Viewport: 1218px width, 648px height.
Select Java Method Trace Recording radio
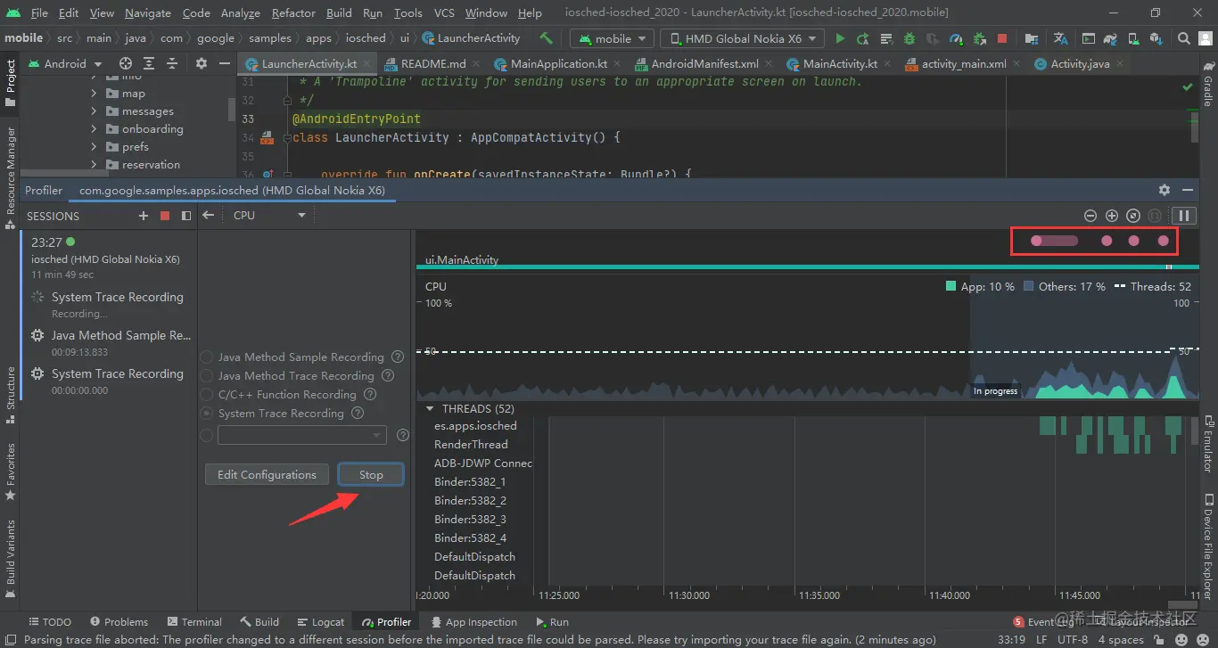[207, 375]
